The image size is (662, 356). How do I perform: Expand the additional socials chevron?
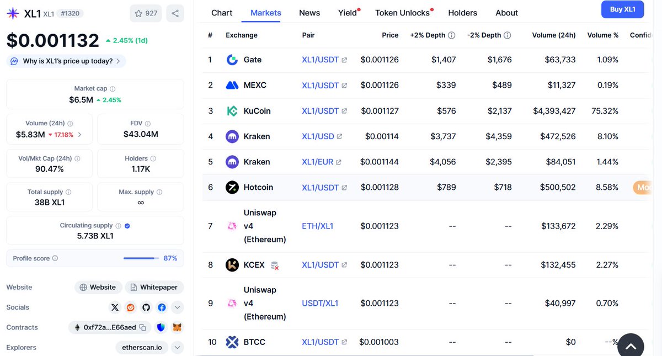(x=177, y=307)
